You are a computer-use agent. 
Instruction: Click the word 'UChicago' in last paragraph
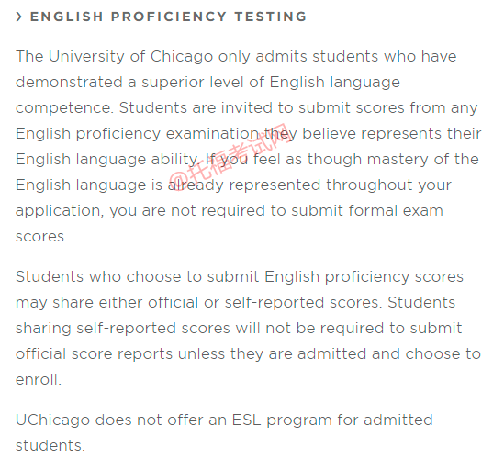tap(53, 420)
